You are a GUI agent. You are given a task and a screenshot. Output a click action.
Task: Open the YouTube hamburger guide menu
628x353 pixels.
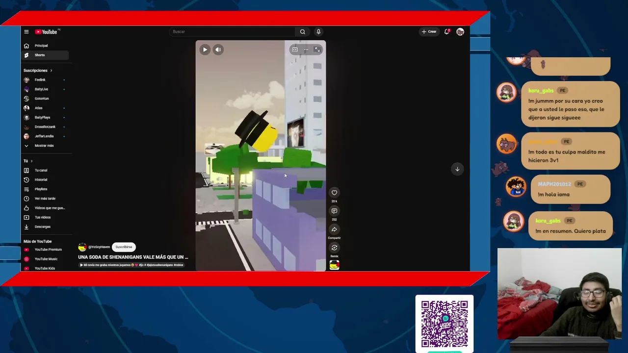click(26, 32)
